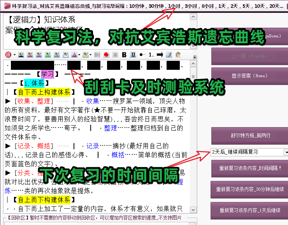Click the gray stop square icon
The width and height of the screenshot is (288, 225).
pyautogui.click(x=115, y=55)
